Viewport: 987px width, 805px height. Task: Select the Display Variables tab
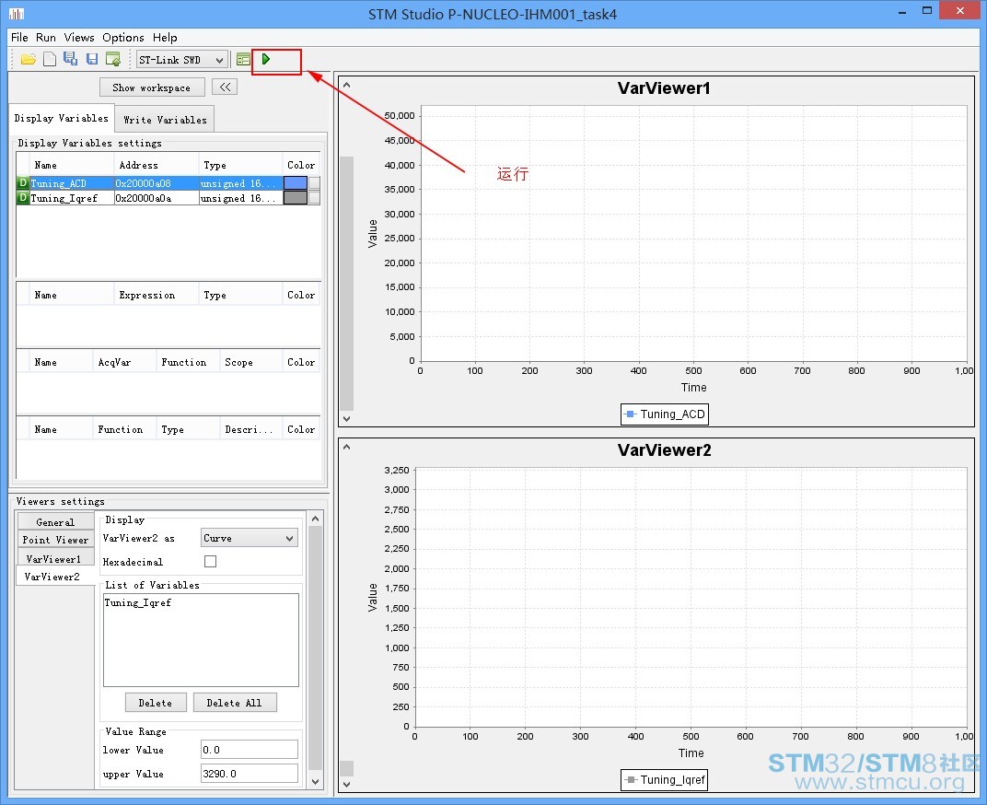pyautogui.click(x=62, y=119)
